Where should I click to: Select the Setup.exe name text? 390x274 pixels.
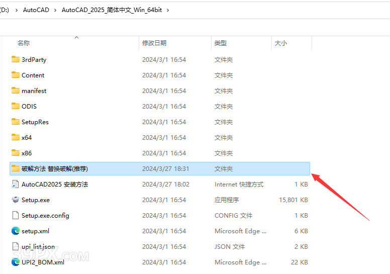point(36,200)
